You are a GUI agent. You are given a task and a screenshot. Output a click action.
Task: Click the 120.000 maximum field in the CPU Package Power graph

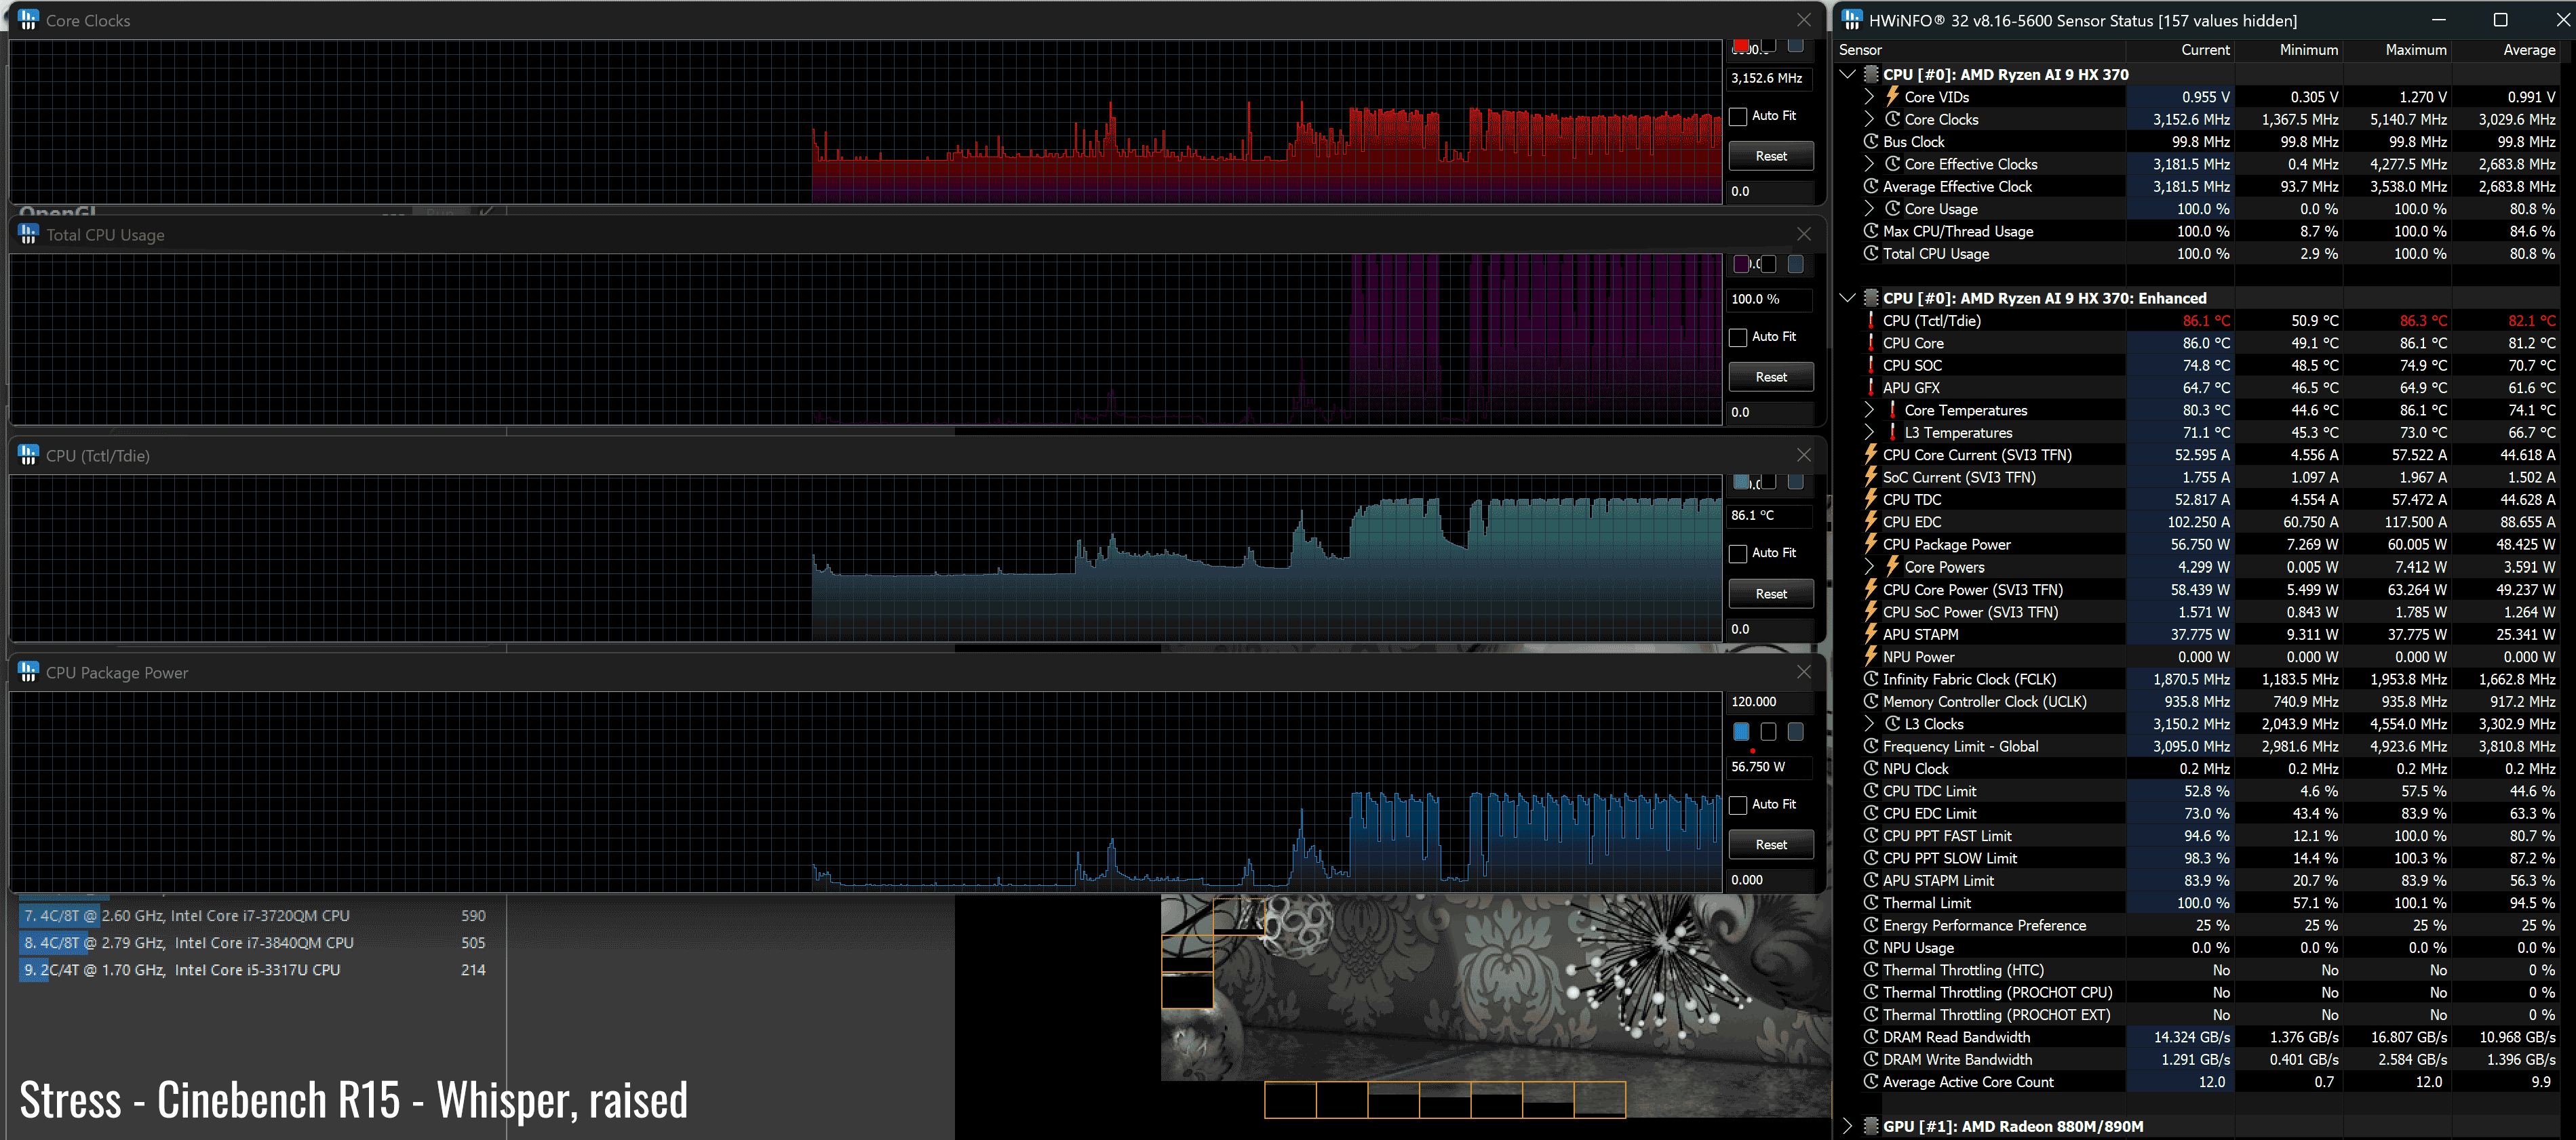(1770, 702)
